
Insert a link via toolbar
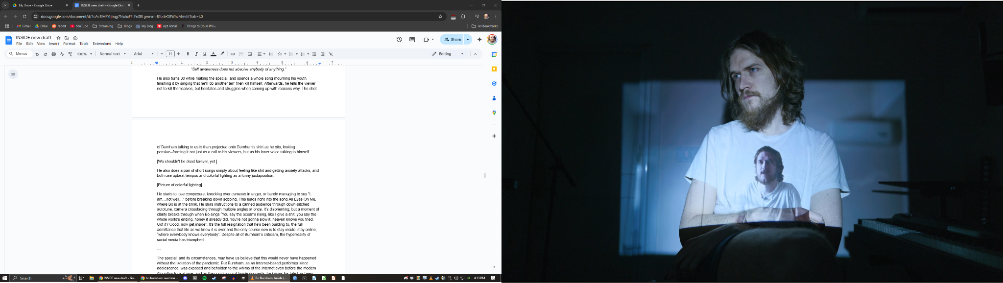pos(233,54)
